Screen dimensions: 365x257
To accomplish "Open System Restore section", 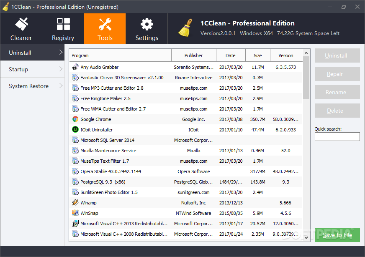I will (x=32, y=86).
